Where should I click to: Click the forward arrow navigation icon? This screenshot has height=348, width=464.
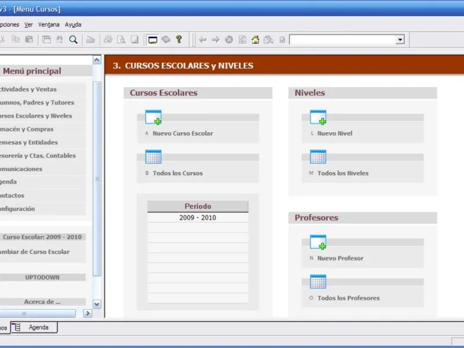[215, 39]
